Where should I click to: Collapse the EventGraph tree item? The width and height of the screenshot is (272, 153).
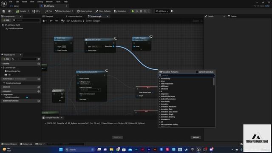(x=2, y=68)
